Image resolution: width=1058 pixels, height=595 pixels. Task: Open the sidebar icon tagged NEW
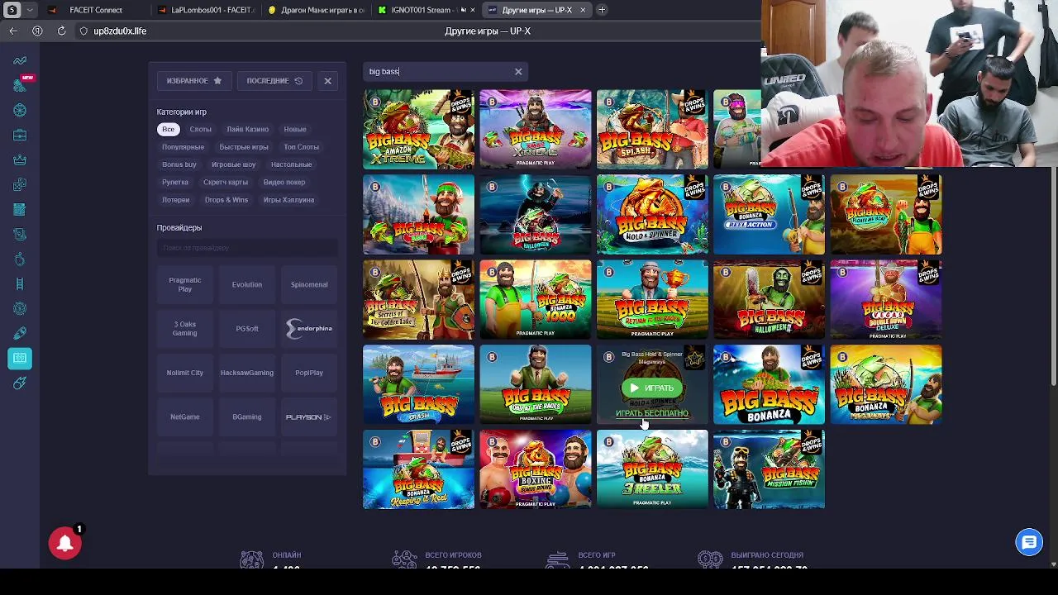click(20, 84)
